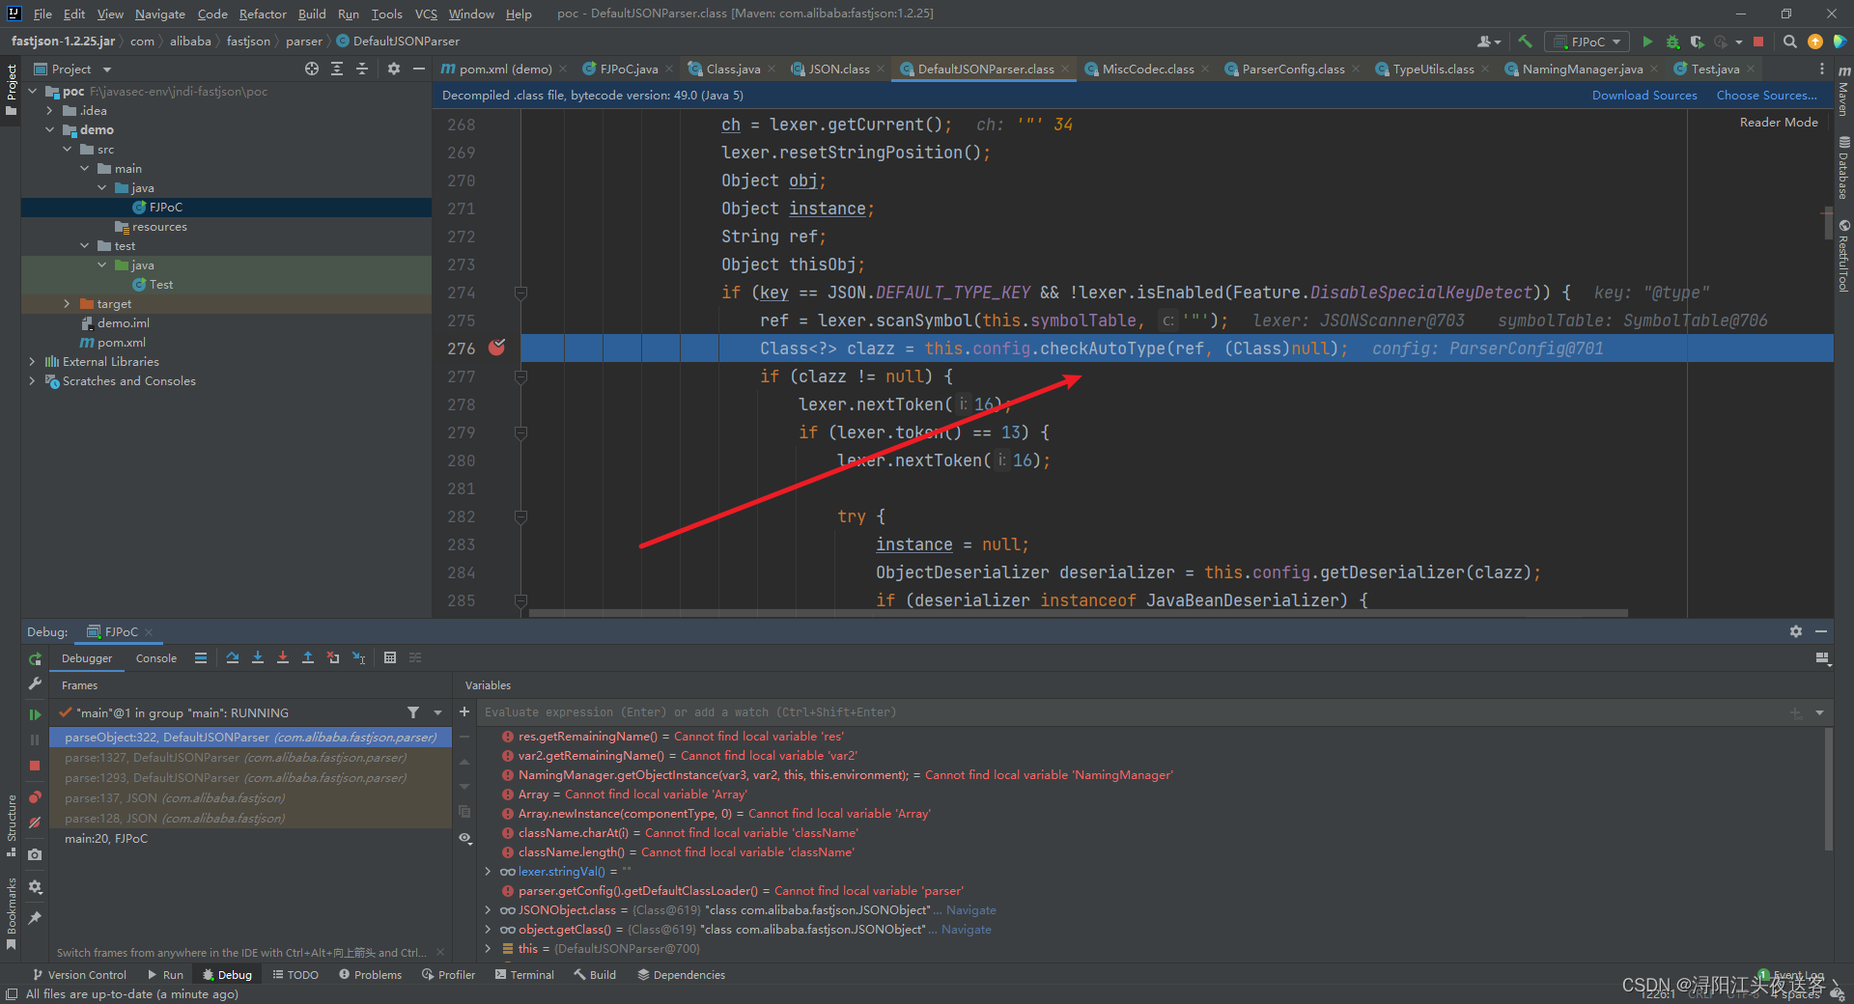Toggle Reader Mode in the editor
The width and height of the screenshot is (1854, 1004).
tap(1779, 123)
